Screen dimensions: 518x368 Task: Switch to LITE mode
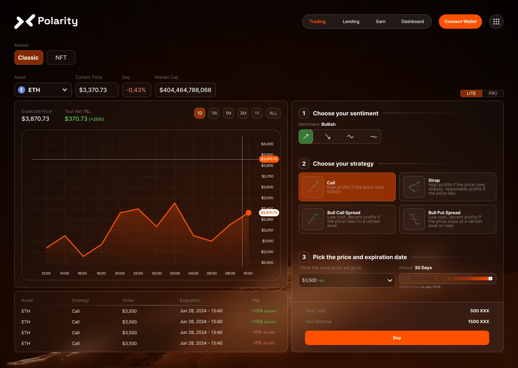point(471,93)
